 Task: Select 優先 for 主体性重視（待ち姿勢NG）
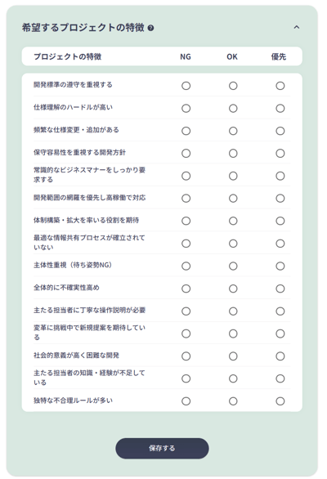coord(280,266)
